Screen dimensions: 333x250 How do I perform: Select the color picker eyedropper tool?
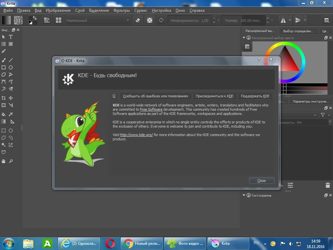[x=11, y=114]
